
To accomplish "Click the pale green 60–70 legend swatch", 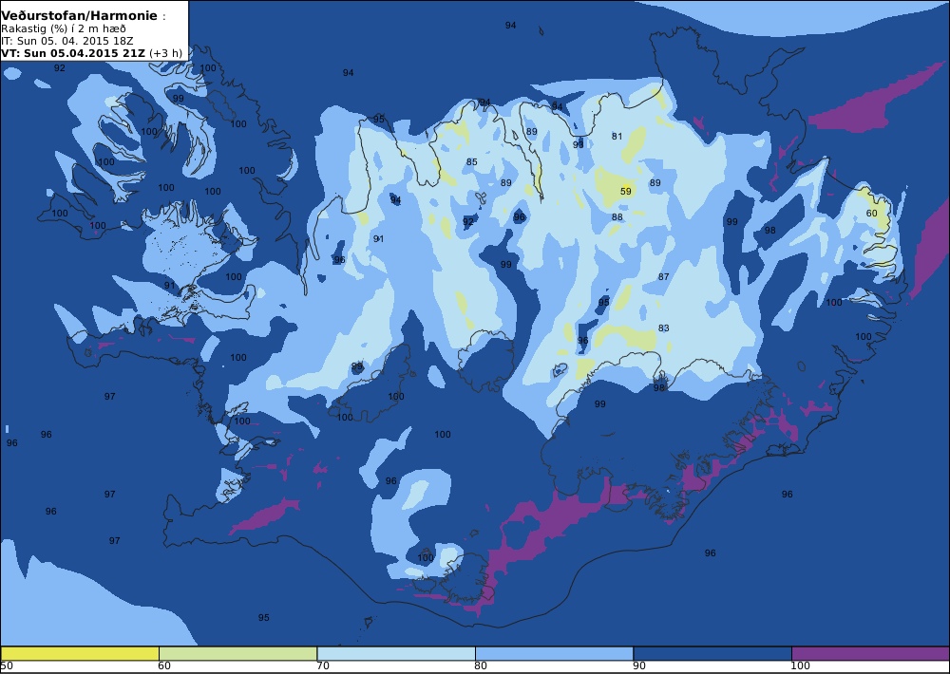I will (237, 653).
